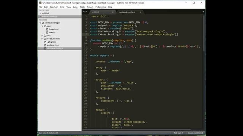The width and height of the screenshot is (243, 136).
Task: Click the vertical scrollbar of the editor
Action: (x=204, y=33)
